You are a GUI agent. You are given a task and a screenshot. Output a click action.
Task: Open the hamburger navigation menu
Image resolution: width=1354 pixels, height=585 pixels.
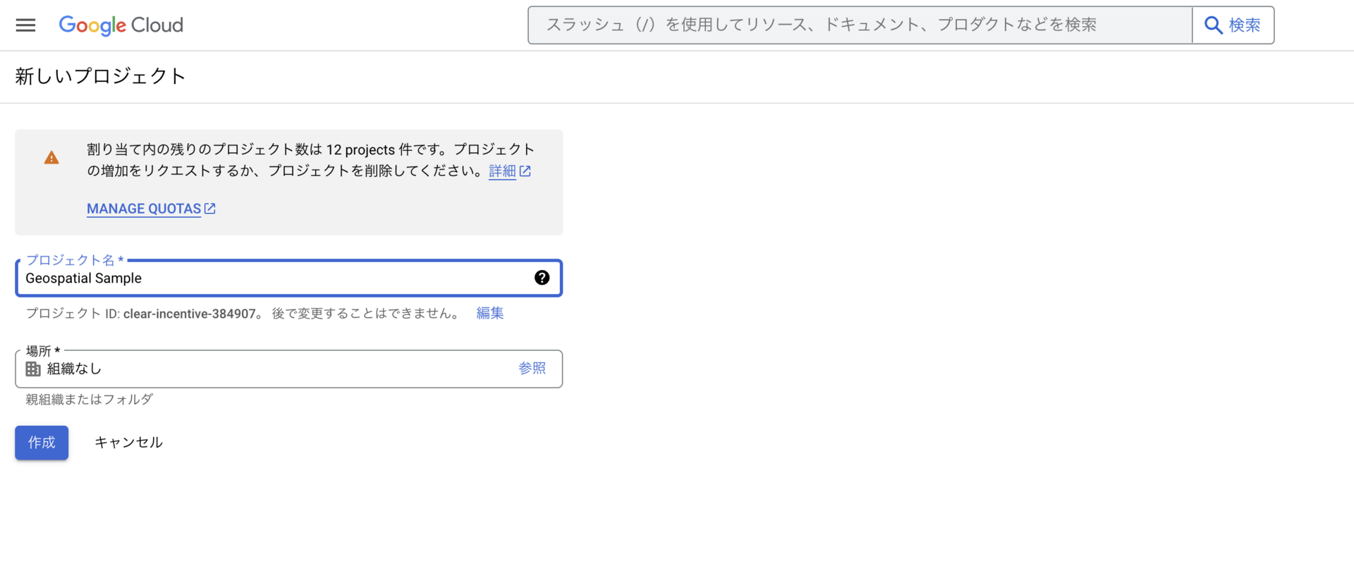point(26,25)
